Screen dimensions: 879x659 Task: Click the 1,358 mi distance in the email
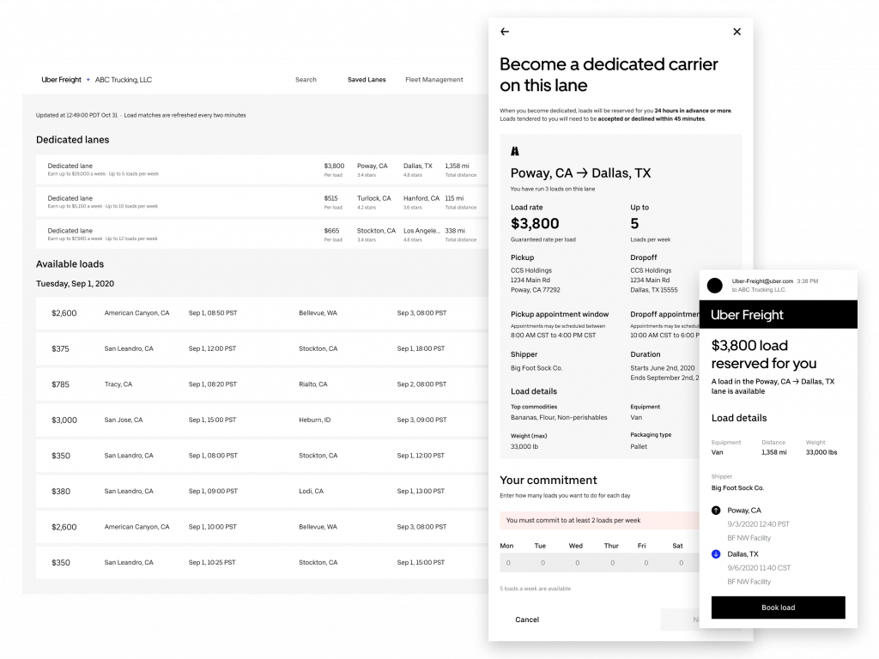click(x=773, y=452)
